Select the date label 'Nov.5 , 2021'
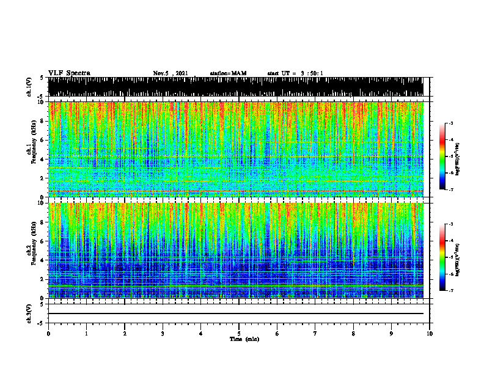The height and width of the screenshot is (374, 484). pos(170,73)
